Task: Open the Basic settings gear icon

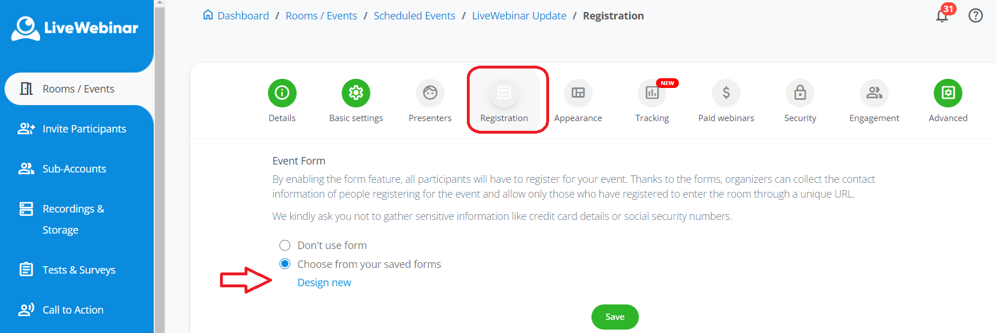Action: click(x=356, y=93)
